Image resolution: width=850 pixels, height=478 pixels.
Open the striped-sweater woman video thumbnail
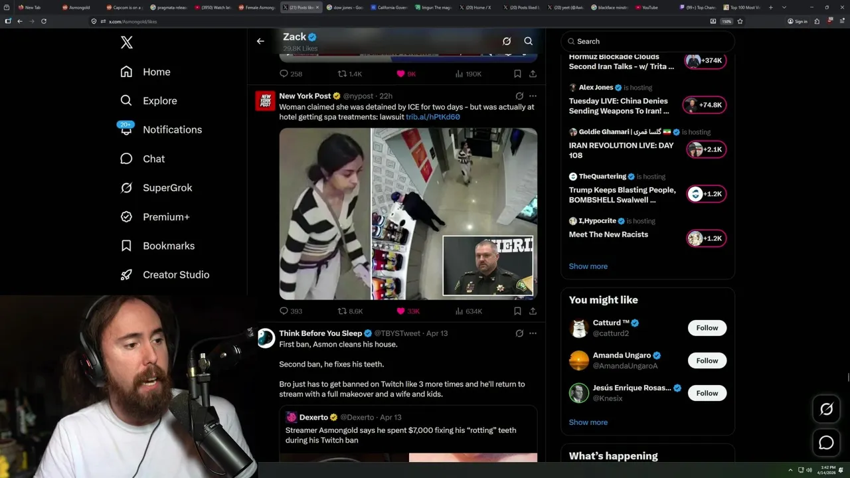pos(408,214)
